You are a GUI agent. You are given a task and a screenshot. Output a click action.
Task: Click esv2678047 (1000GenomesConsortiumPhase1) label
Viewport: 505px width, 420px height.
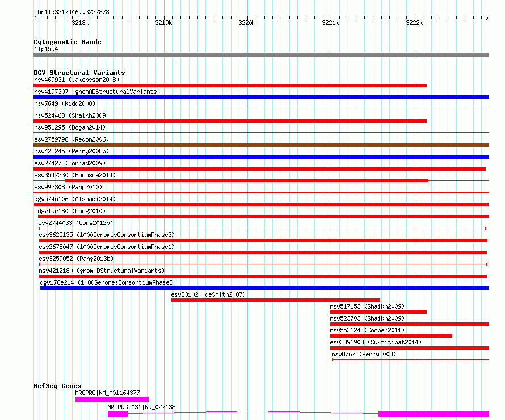107,247
